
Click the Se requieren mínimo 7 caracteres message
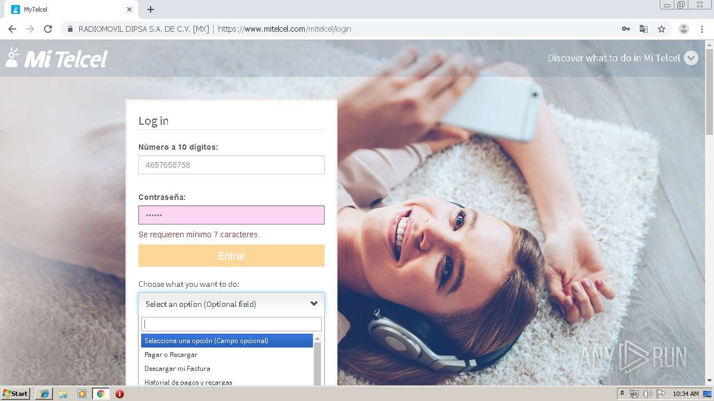[x=199, y=234]
